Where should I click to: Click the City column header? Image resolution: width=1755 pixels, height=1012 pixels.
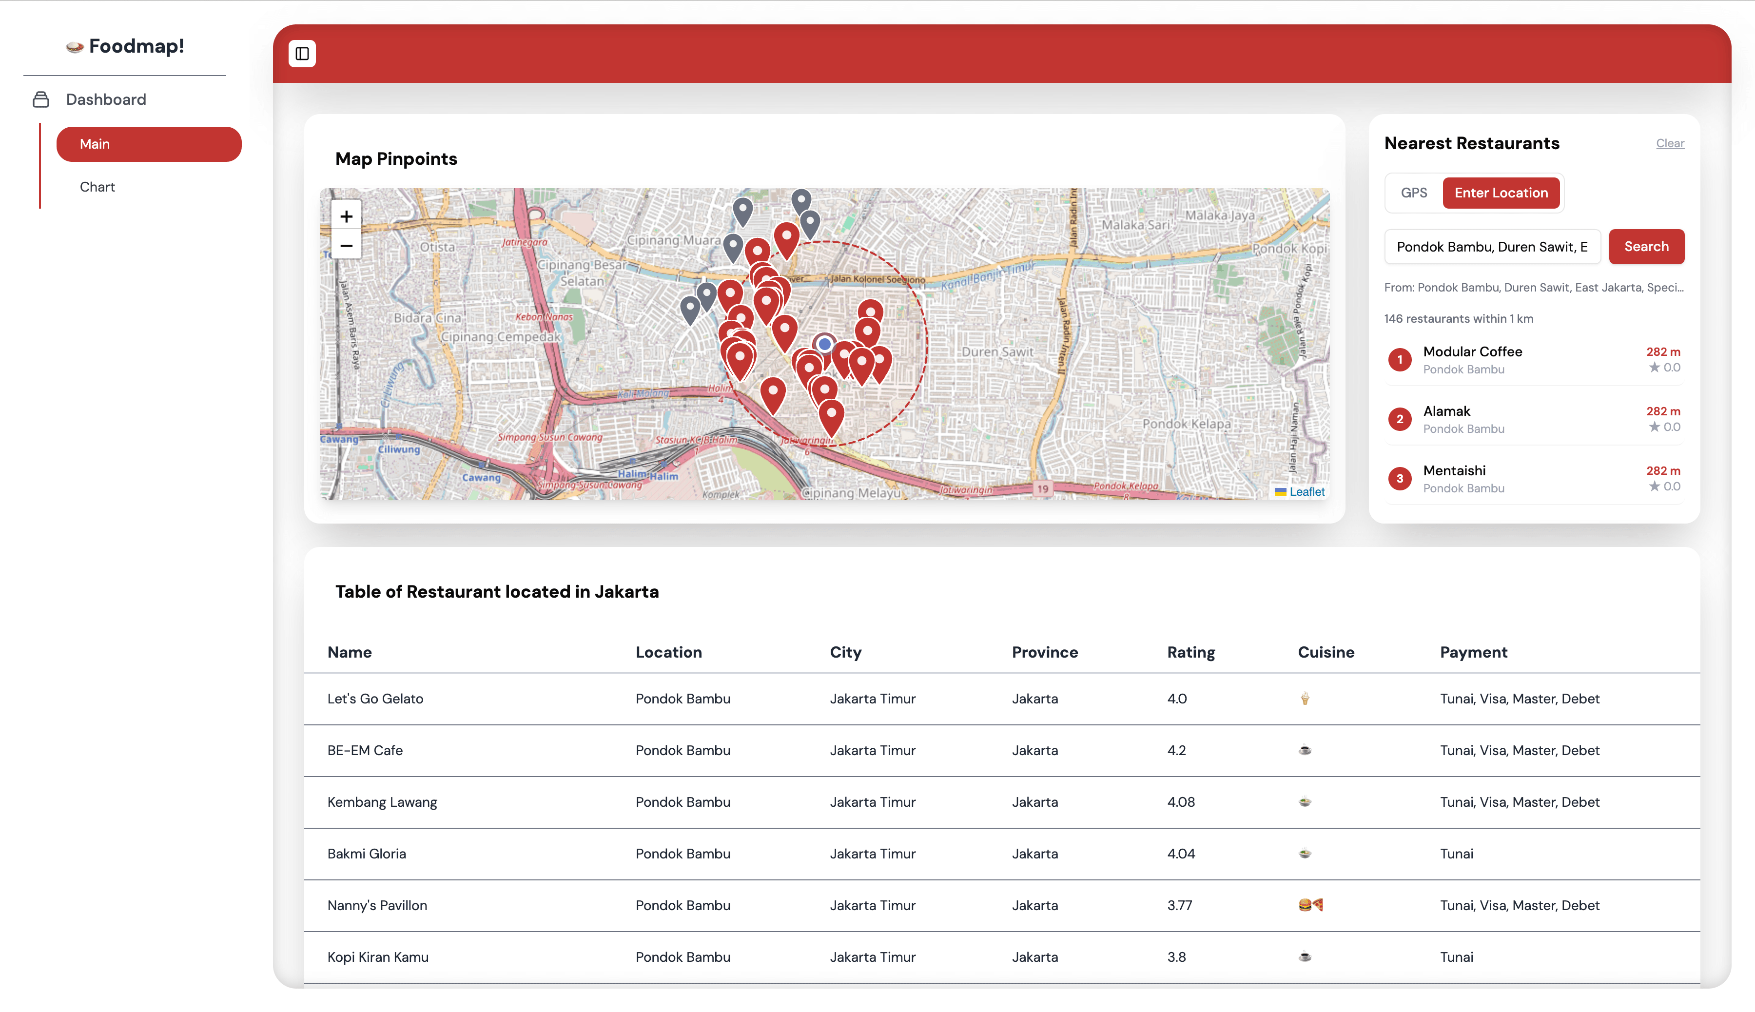pyautogui.click(x=845, y=652)
